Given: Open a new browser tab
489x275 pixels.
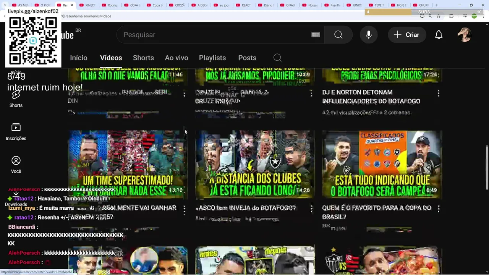Looking at the screenshot, I should tap(437, 5).
